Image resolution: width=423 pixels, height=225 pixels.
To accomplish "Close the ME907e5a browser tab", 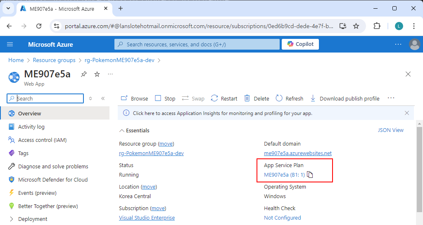I will pos(106,8).
